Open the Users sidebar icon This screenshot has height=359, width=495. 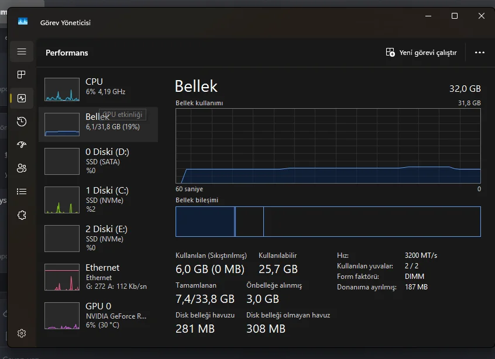22,168
